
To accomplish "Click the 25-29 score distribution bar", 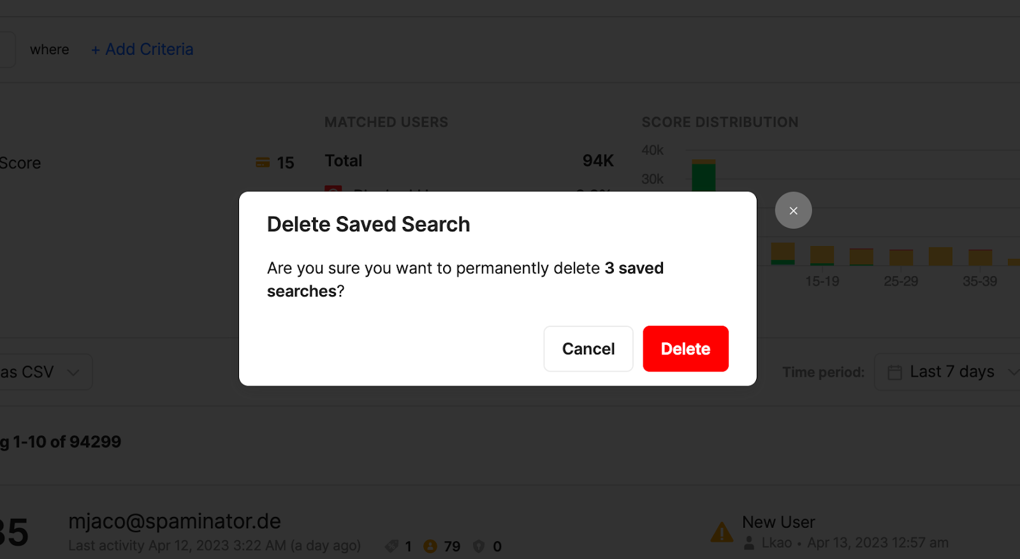I will 901,258.
